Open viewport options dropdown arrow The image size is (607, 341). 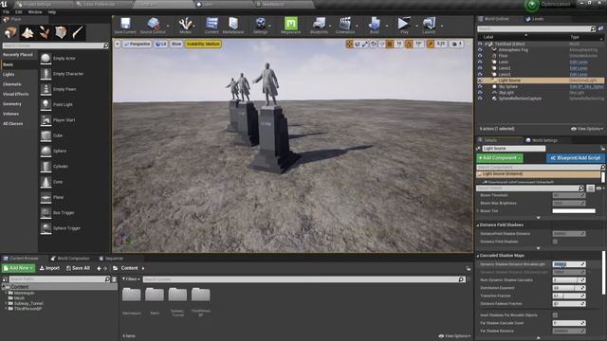(118, 45)
